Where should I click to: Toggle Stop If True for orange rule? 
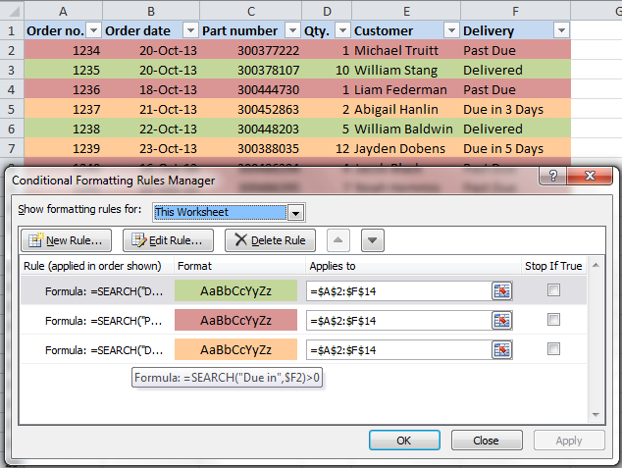pos(554,349)
